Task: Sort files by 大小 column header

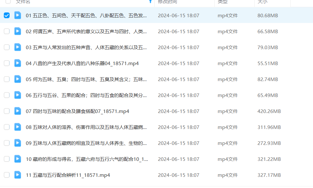Action: click(262, 2)
